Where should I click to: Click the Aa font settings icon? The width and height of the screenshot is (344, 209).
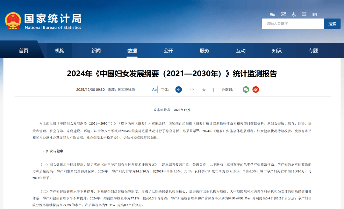pos(154,90)
